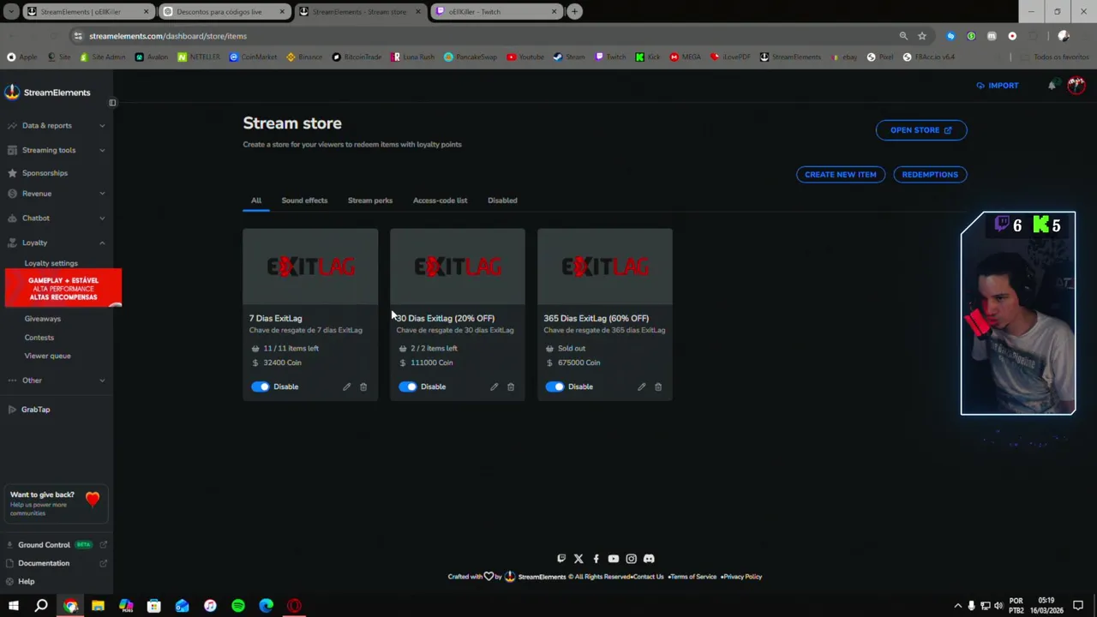Screen dimensions: 1097x617
Task: Open Contests in sidebar
Action: [x=39, y=338]
